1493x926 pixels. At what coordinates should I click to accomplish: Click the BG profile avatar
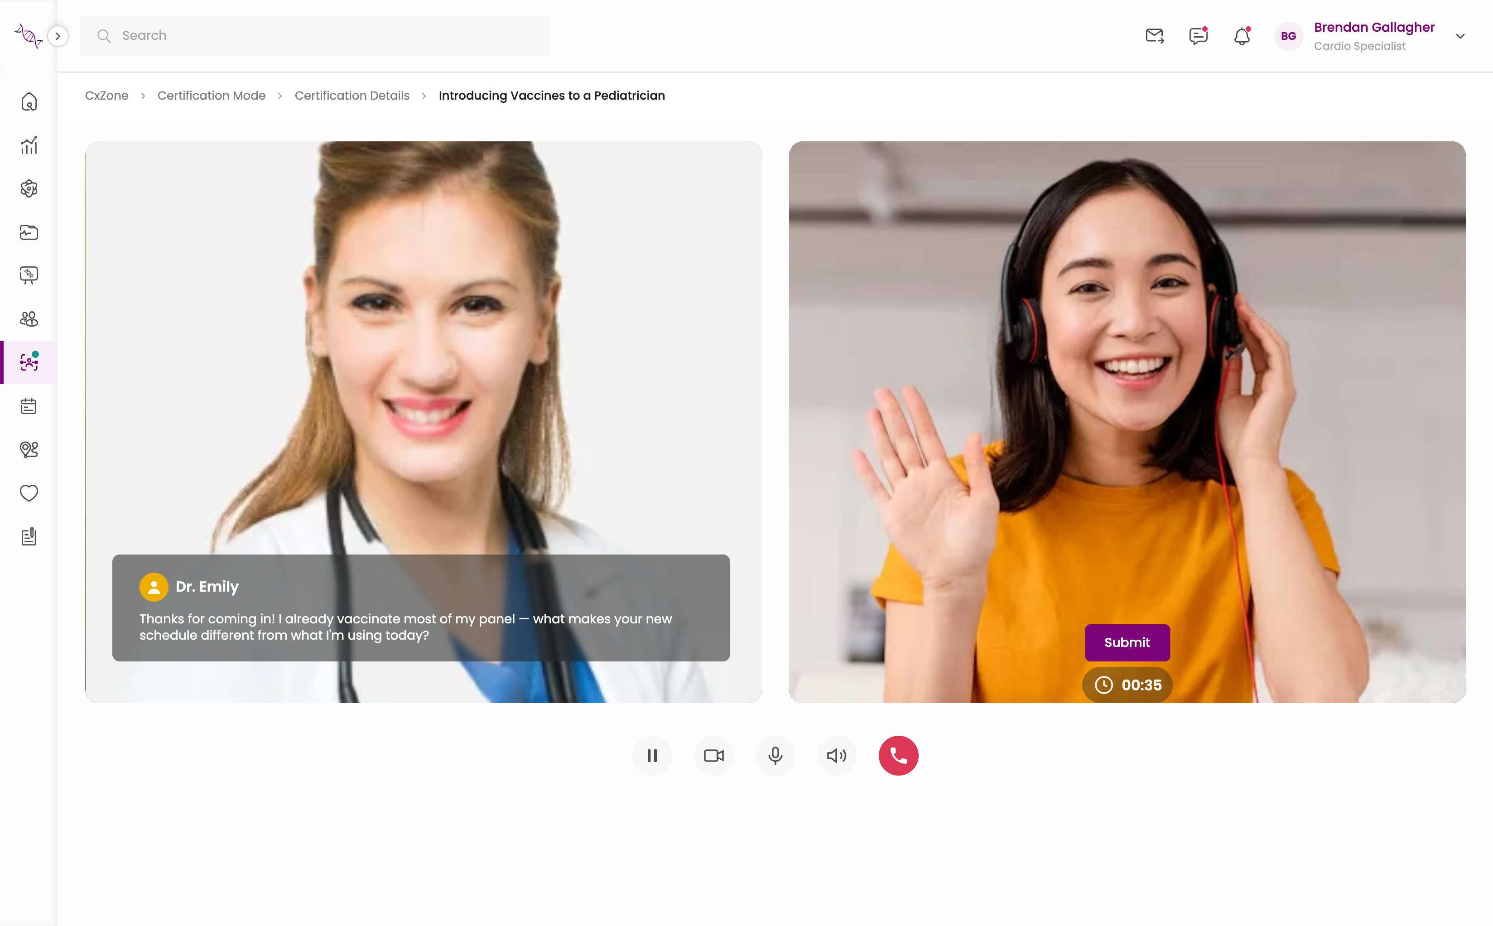click(x=1288, y=36)
